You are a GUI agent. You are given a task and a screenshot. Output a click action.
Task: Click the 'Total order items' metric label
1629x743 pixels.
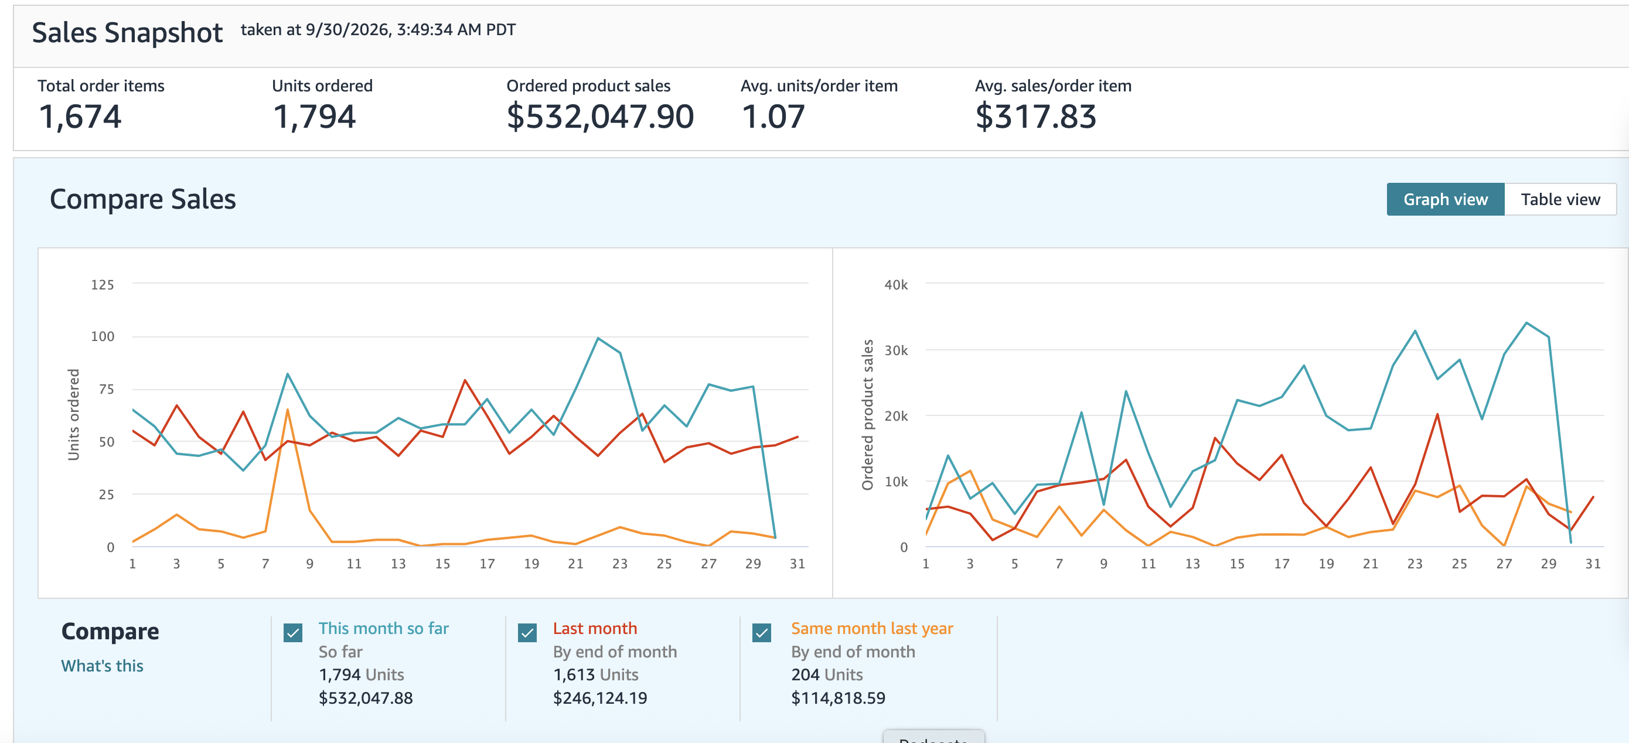(x=101, y=86)
